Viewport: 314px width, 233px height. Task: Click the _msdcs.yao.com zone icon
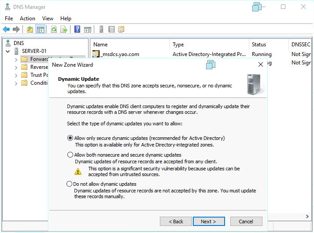click(96, 54)
